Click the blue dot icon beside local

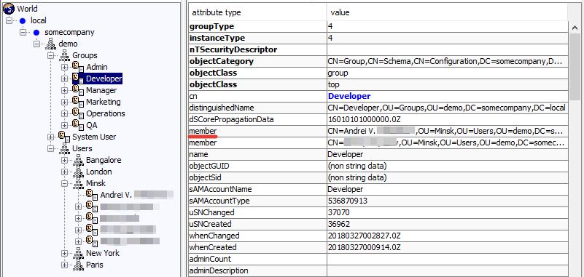tap(23, 20)
